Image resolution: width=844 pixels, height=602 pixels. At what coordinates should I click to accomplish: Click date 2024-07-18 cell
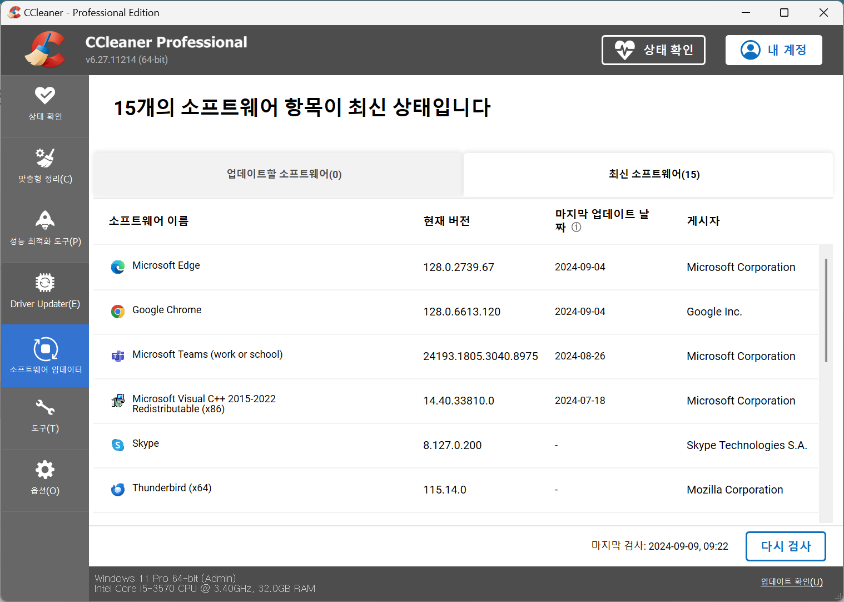pos(580,401)
